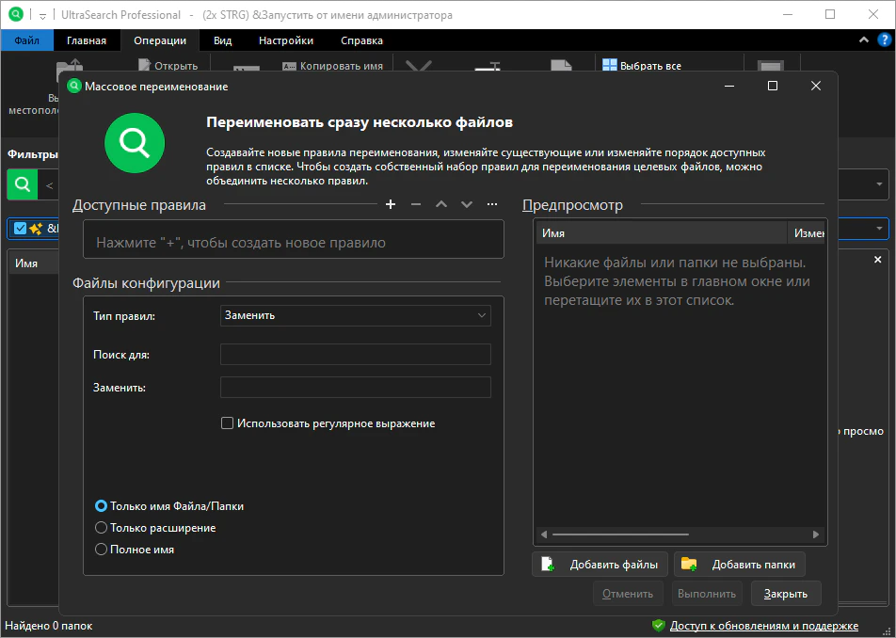896x638 pixels.
Task: Click the 'Добавить файлы' button
Action: coord(600,565)
